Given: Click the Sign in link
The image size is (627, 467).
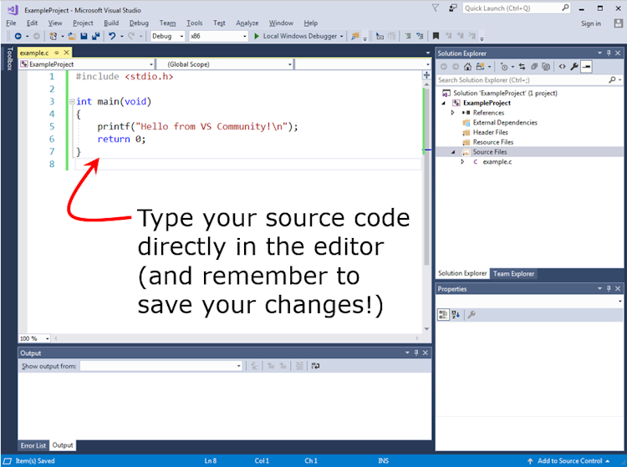Looking at the screenshot, I should coord(591,23).
